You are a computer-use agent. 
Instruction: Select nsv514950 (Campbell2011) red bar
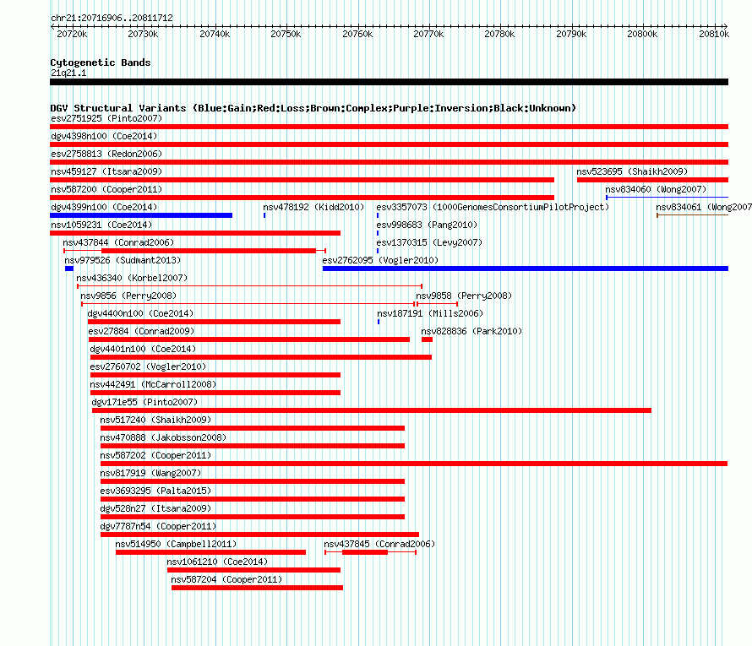(211, 552)
